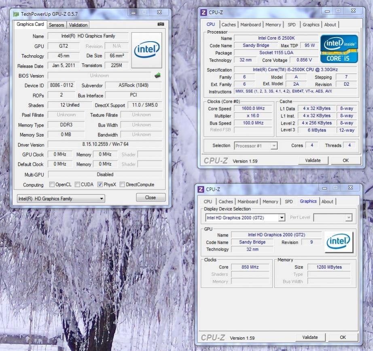
Task: Uncheck the PhysX checkbox
Action: tap(100, 184)
